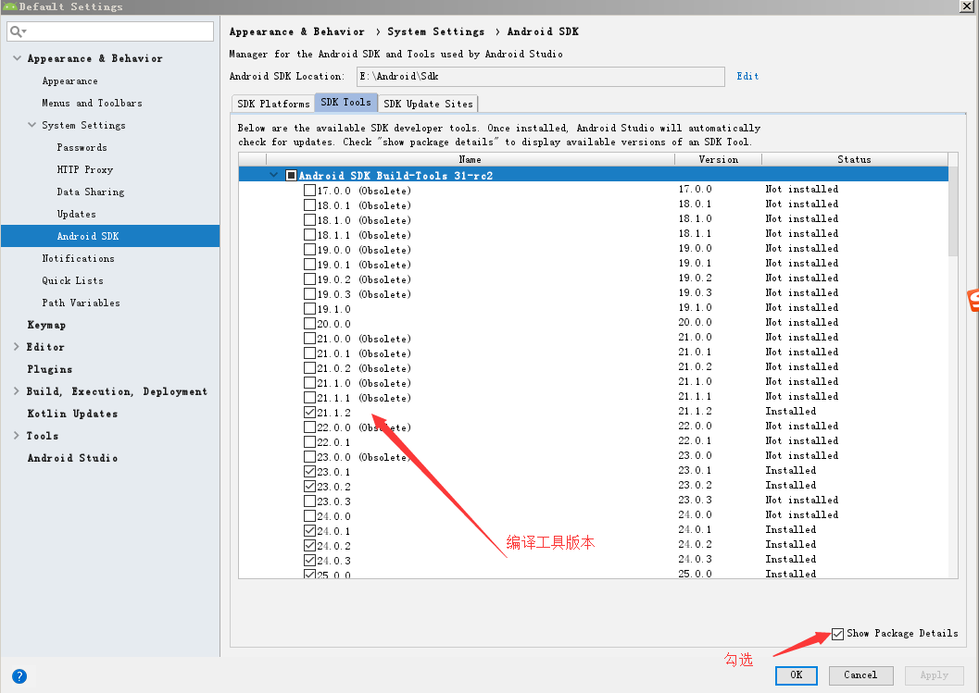Screen dimensions: 979x693
Task: Select the SDK Tools tab
Action: click(345, 103)
